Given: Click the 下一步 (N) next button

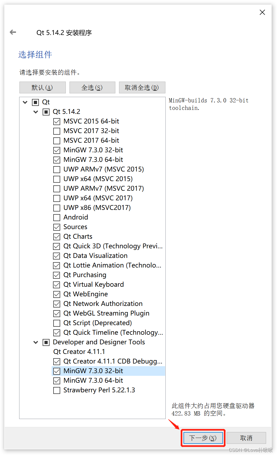Looking at the screenshot, I should (203, 438).
